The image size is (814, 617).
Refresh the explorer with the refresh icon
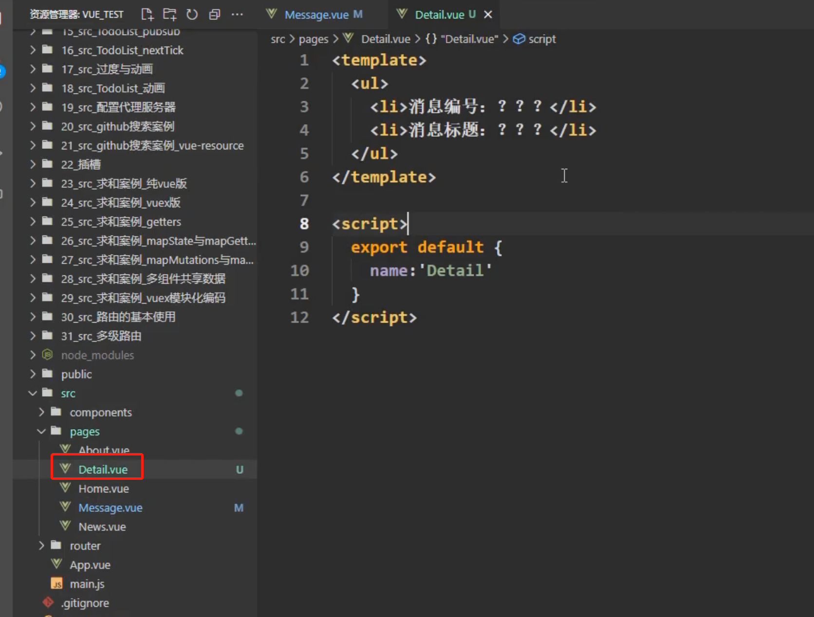[x=192, y=14]
